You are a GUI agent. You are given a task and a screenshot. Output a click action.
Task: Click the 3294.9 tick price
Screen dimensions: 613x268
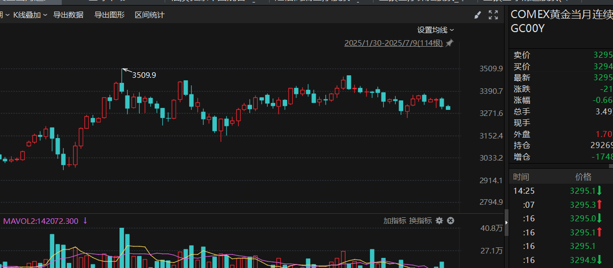pyautogui.click(x=582, y=260)
